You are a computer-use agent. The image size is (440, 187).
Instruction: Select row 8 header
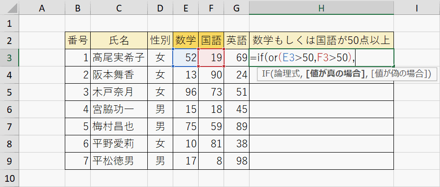[10, 143]
